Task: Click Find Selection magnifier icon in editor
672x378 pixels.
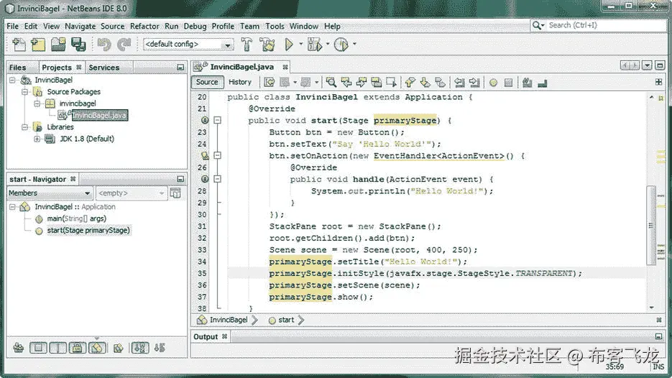Action: [x=331, y=83]
